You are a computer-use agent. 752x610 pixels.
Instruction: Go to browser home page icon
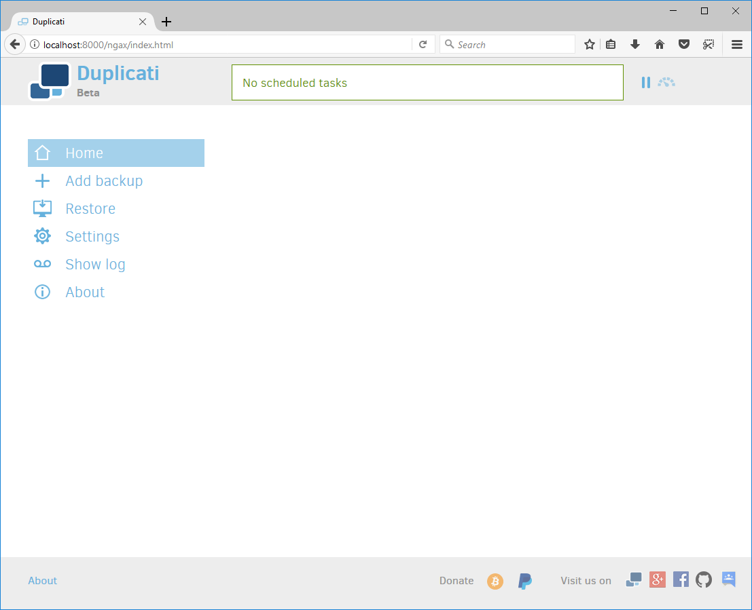tap(660, 45)
